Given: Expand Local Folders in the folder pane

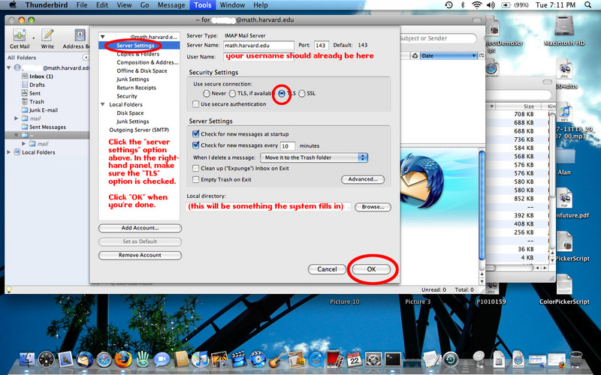Looking at the screenshot, I should [10, 152].
